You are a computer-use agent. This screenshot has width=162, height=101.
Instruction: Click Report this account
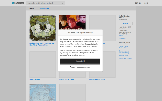[x=126, y=59]
